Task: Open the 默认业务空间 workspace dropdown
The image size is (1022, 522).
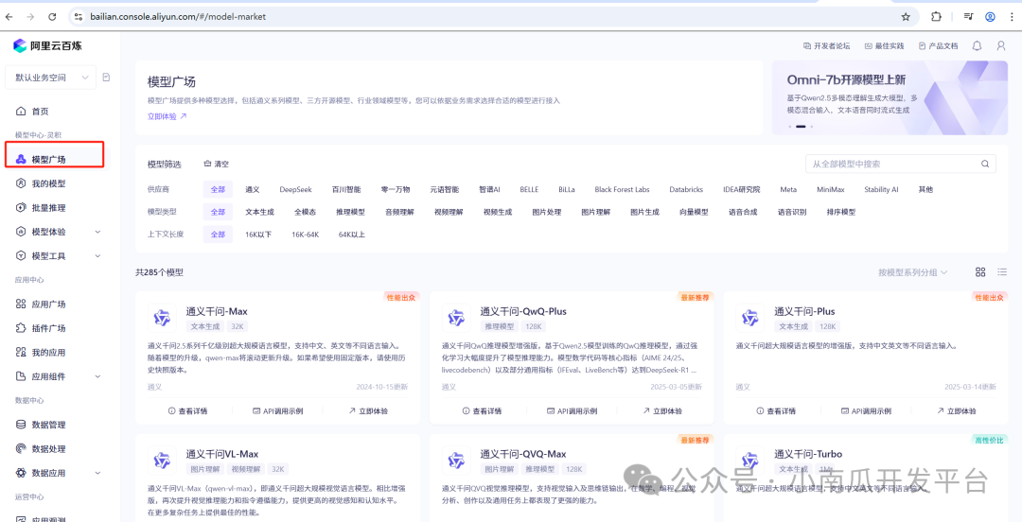Action: click(x=50, y=78)
